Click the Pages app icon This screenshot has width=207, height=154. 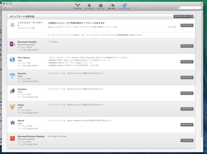12,107
